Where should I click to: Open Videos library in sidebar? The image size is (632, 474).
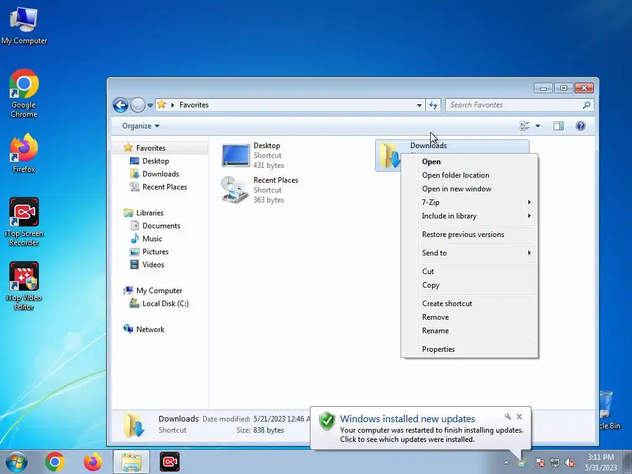pyautogui.click(x=153, y=264)
